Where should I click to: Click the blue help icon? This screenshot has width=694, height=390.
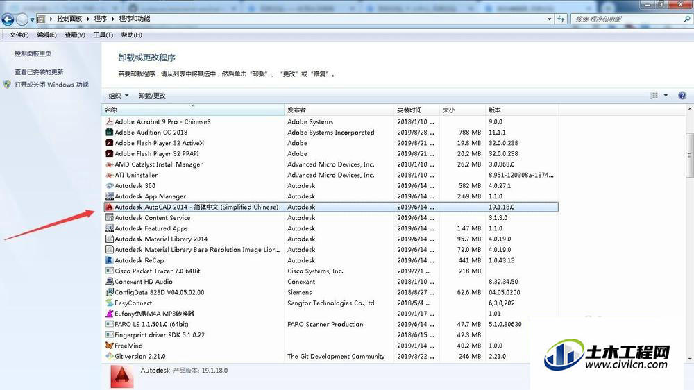[x=682, y=96]
